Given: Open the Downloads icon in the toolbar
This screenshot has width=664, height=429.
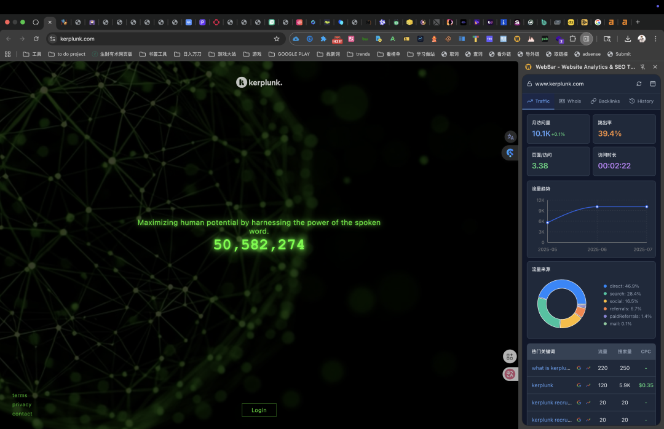Looking at the screenshot, I should point(628,39).
